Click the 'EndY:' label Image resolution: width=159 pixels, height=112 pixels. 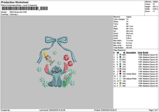(x=116, y=38)
